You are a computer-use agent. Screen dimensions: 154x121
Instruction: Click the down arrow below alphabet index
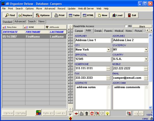(x=70, y=110)
